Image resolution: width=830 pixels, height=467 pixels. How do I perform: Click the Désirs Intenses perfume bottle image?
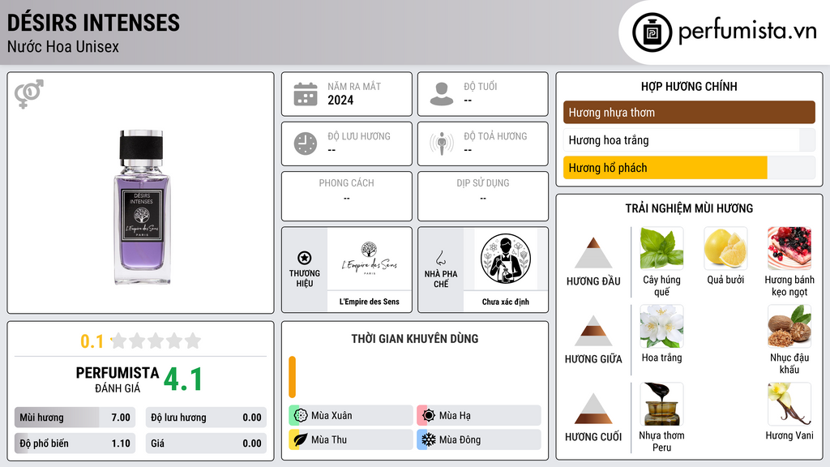coord(141,208)
